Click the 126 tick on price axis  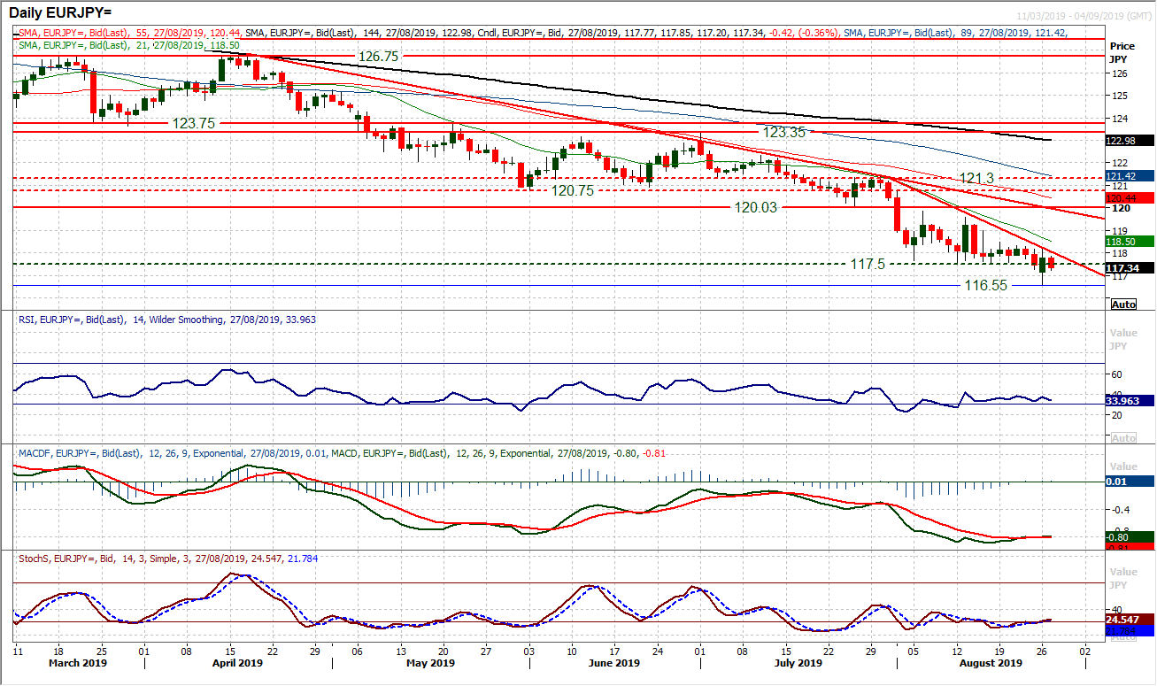1119,73
